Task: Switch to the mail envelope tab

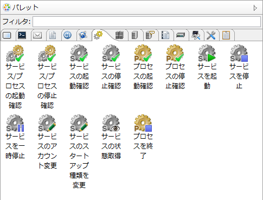Action: 37,35
